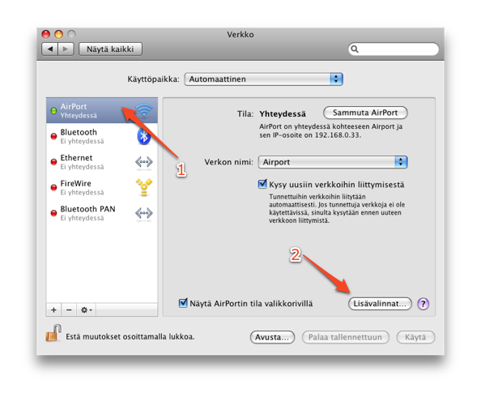Select Ethernet in the services list

coord(102,162)
